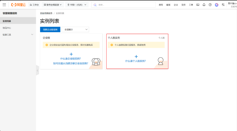
Task: Click the warning icon in 企业版 notice
Action: [x=47, y=45]
